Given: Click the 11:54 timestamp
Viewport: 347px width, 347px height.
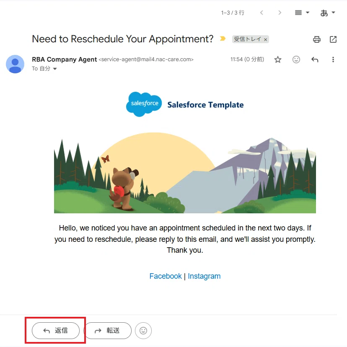Looking at the screenshot, I should pyautogui.click(x=247, y=60).
